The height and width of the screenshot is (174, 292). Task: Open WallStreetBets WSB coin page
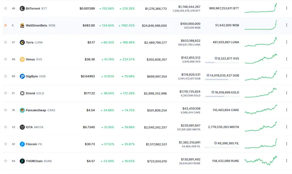40,25
